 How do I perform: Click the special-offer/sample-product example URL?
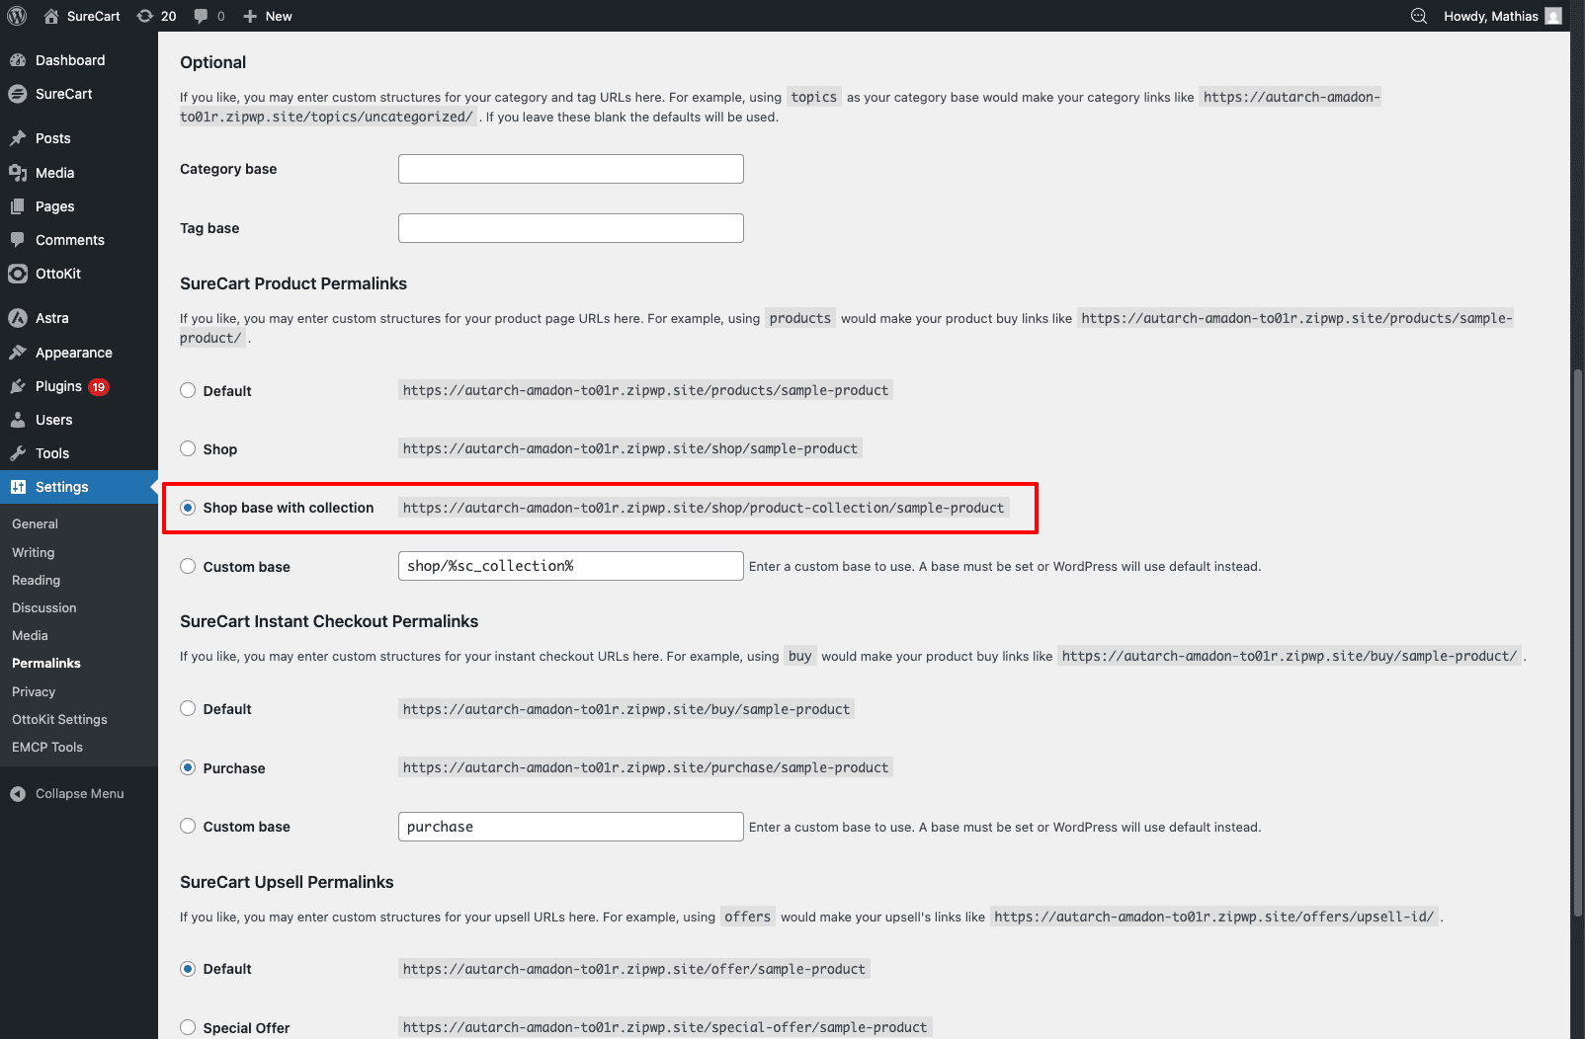665,1027
